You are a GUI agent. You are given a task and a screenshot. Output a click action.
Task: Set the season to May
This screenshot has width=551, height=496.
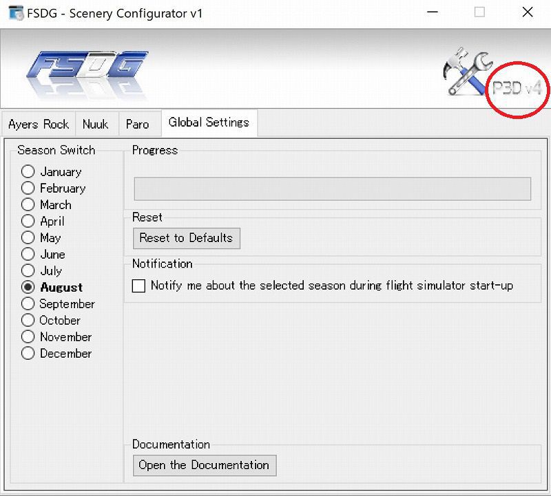[28, 237]
